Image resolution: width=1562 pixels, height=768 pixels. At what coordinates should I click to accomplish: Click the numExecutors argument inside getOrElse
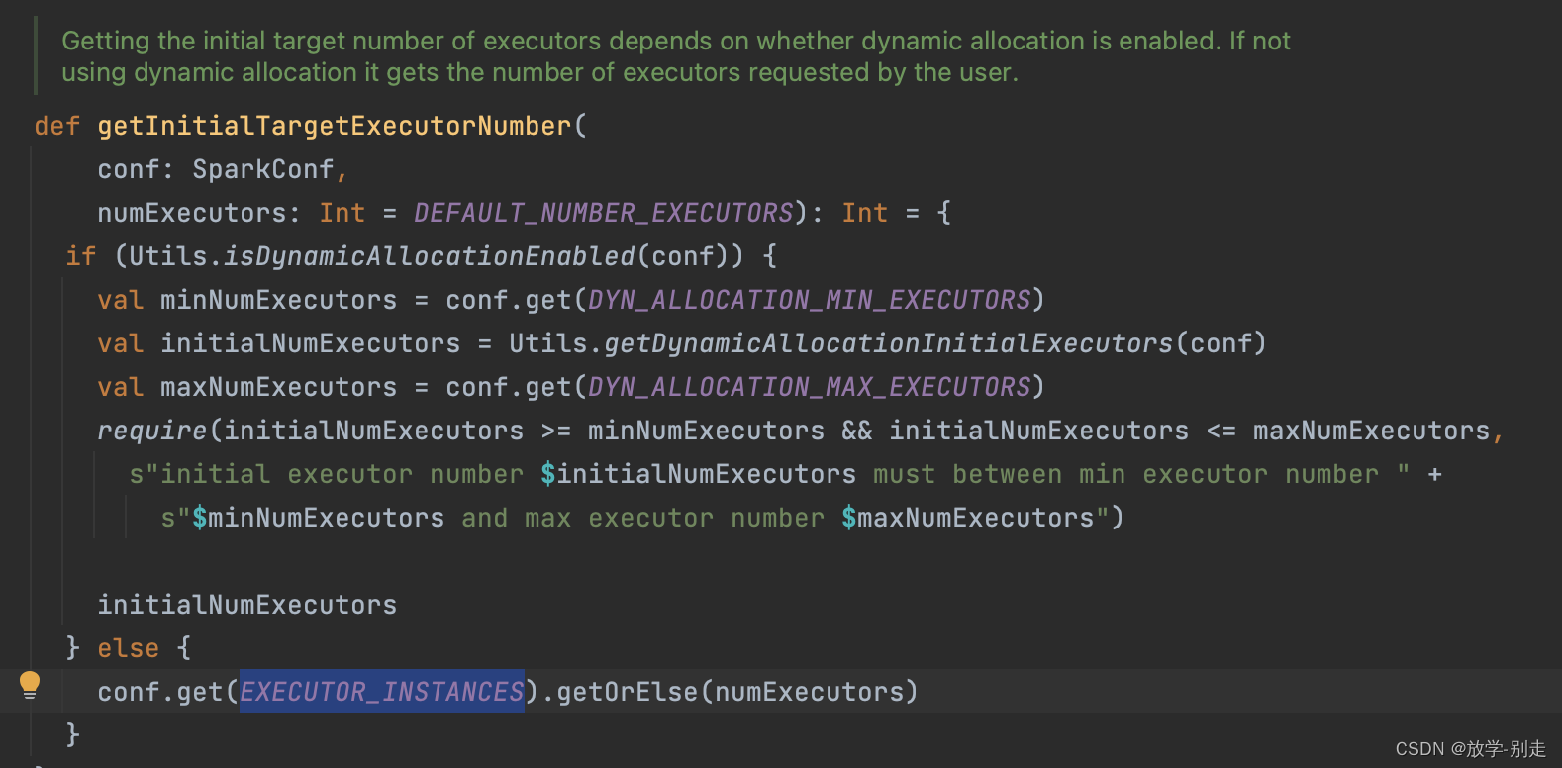(x=810, y=691)
